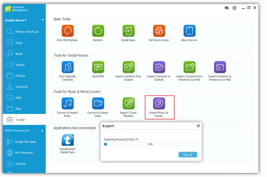Screen dimensions: 267x177
Task: Click the Wondershare MobileGo logo
Action: point(16,9)
